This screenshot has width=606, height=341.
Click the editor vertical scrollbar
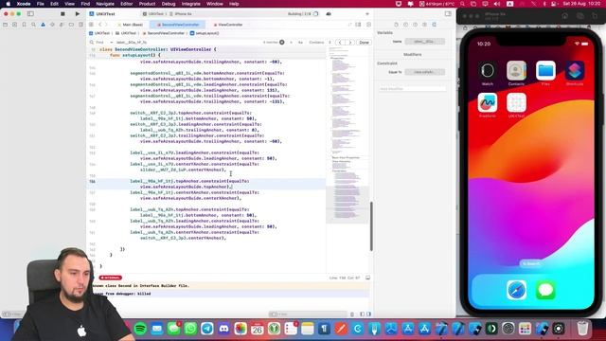click(371, 226)
